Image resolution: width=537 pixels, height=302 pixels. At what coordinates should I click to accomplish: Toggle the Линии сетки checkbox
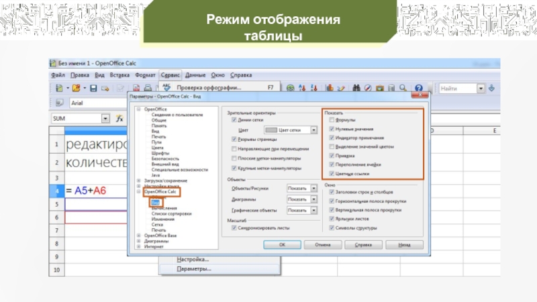pos(233,120)
